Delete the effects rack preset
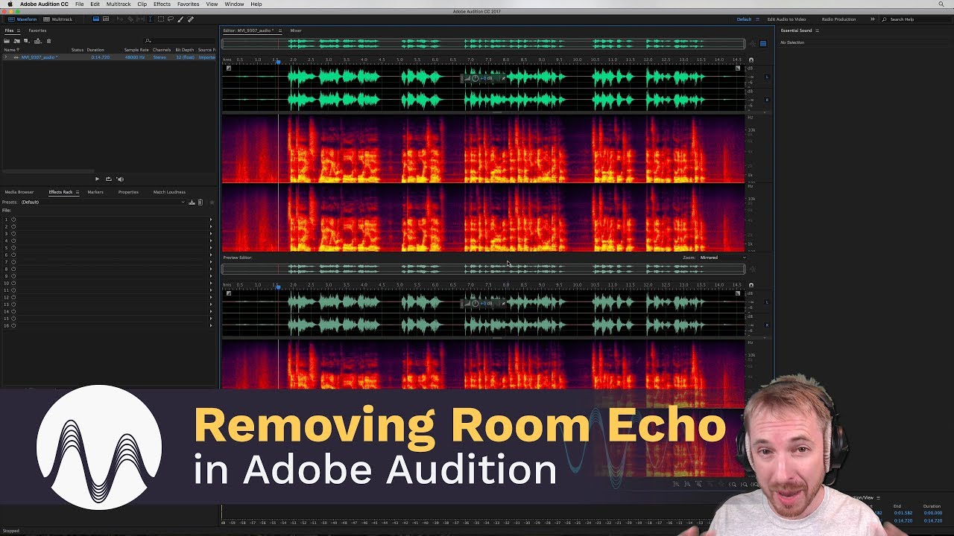This screenshot has width=954, height=536. tap(200, 202)
